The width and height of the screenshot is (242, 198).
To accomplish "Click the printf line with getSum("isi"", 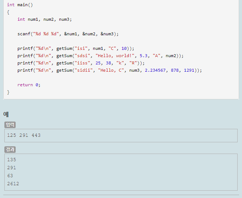I will [76, 48].
